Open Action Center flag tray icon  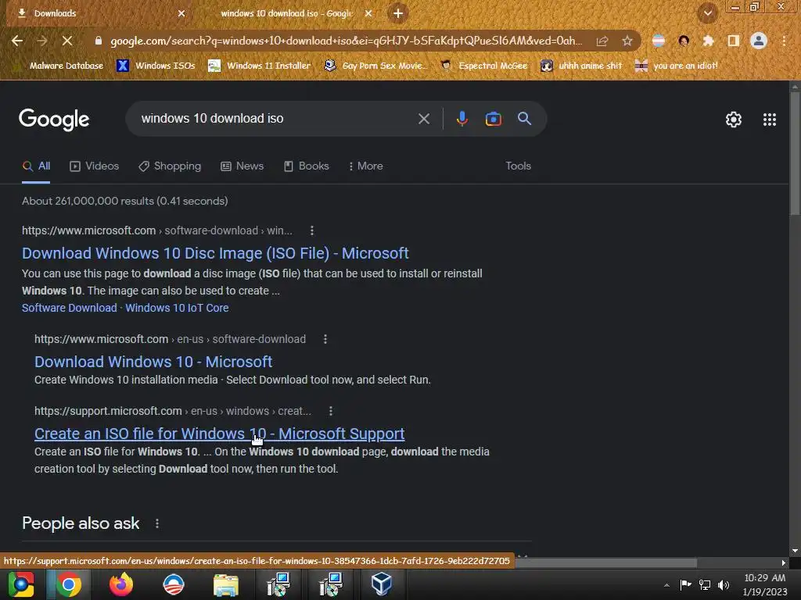click(x=685, y=584)
